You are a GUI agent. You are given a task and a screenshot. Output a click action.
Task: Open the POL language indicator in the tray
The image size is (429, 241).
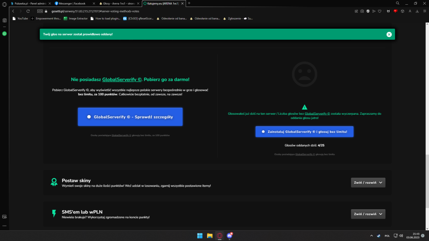387,236
